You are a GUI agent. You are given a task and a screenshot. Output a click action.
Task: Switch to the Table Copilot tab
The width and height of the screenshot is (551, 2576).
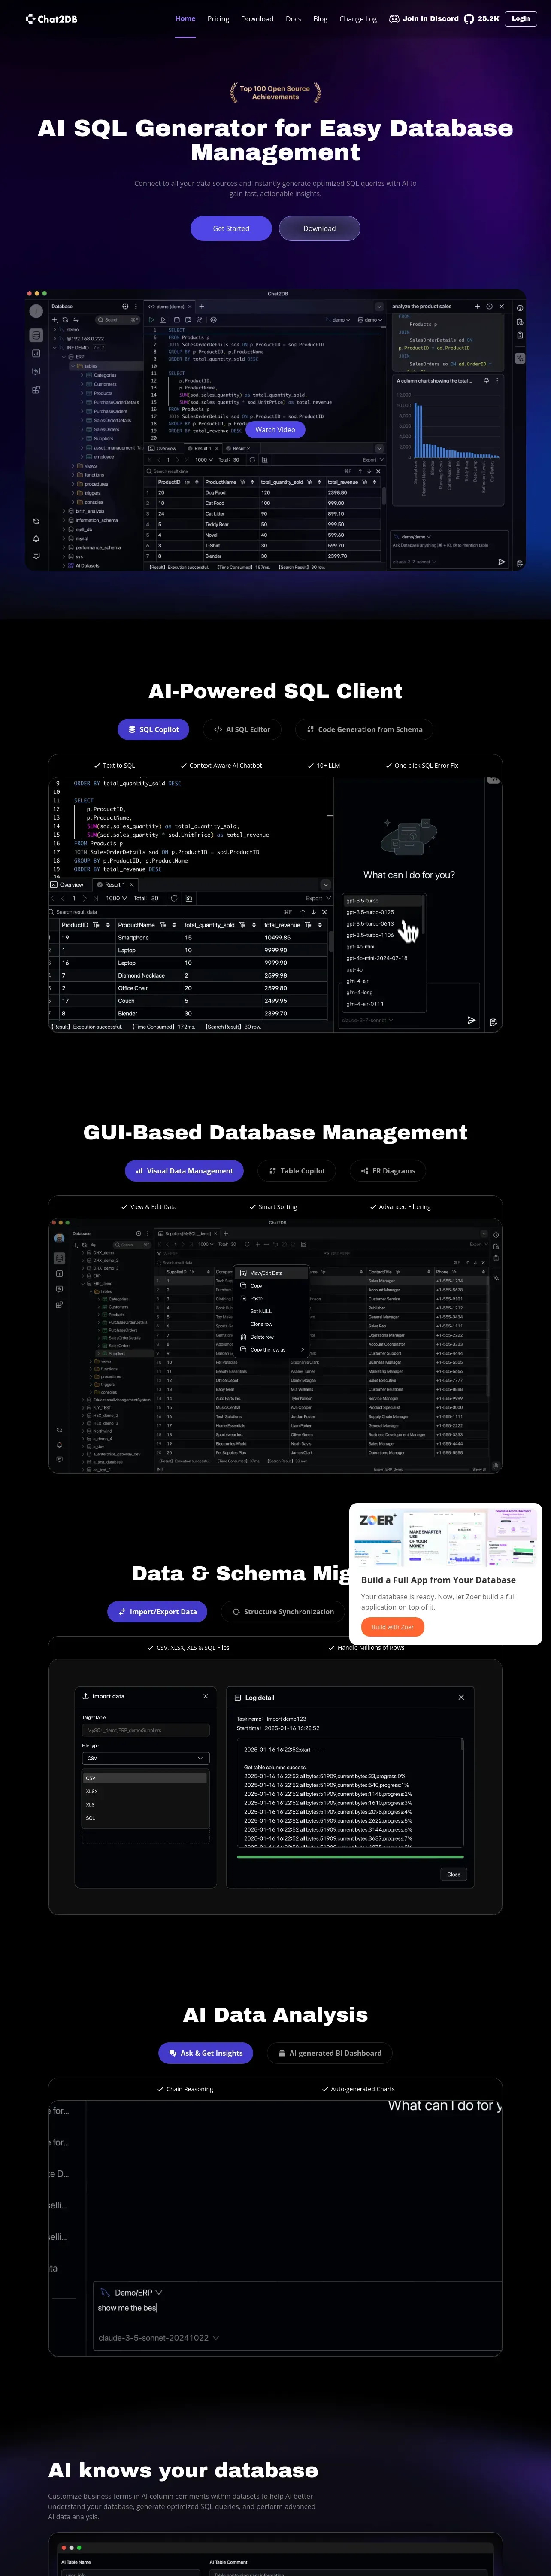pos(296,1171)
